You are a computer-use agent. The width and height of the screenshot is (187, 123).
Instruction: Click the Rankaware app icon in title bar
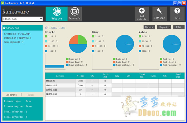(x=2, y=3)
